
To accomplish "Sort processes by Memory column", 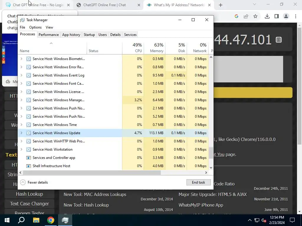I will (x=155, y=48).
